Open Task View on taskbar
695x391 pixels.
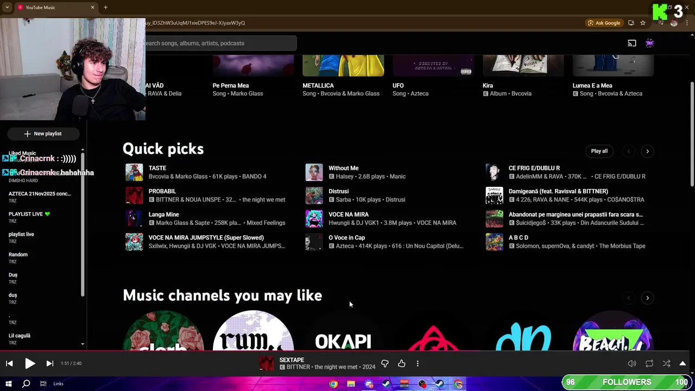(43, 383)
